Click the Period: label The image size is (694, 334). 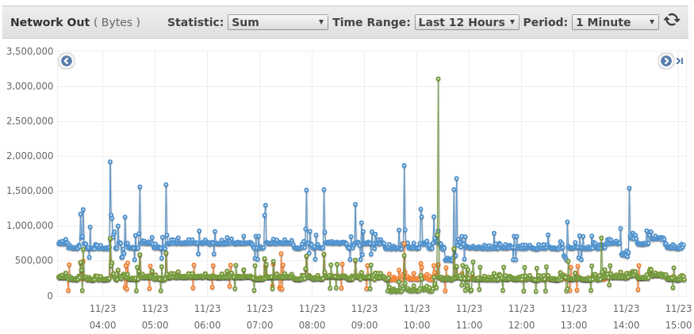click(x=546, y=22)
